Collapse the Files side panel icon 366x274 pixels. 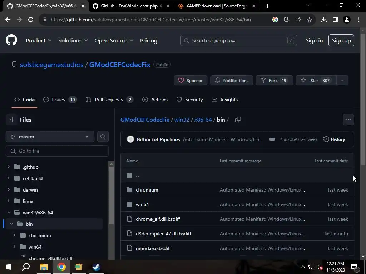point(11,120)
